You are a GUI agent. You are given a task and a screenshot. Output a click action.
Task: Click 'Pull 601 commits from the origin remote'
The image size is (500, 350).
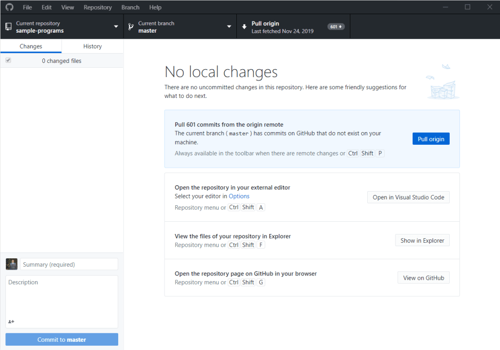point(229,124)
